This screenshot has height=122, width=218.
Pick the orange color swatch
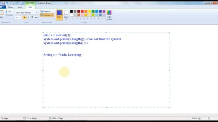86,11
